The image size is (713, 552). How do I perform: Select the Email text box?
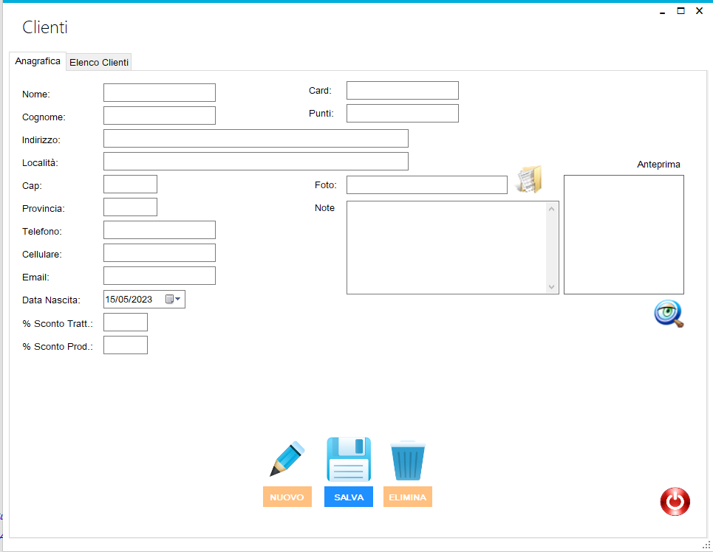pos(160,276)
